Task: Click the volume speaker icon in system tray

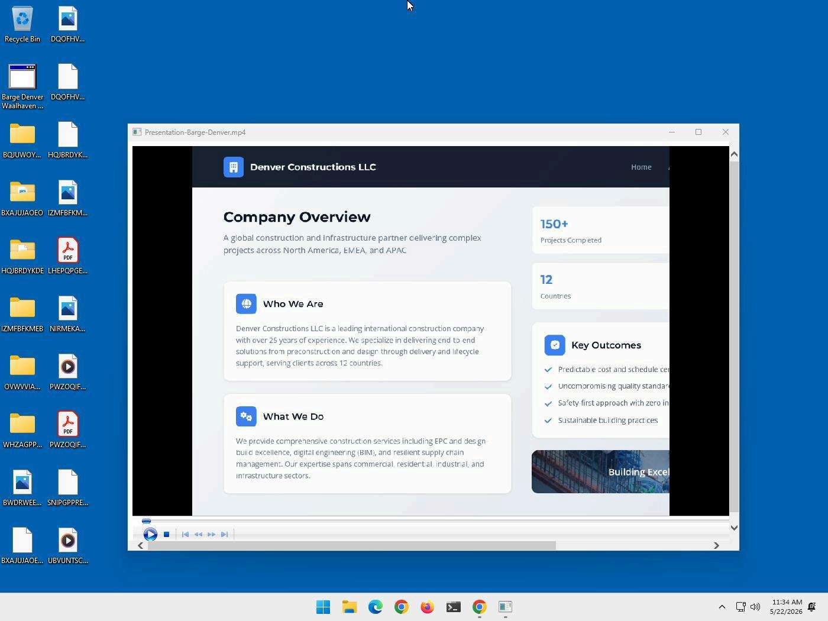Action: click(755, 607)
